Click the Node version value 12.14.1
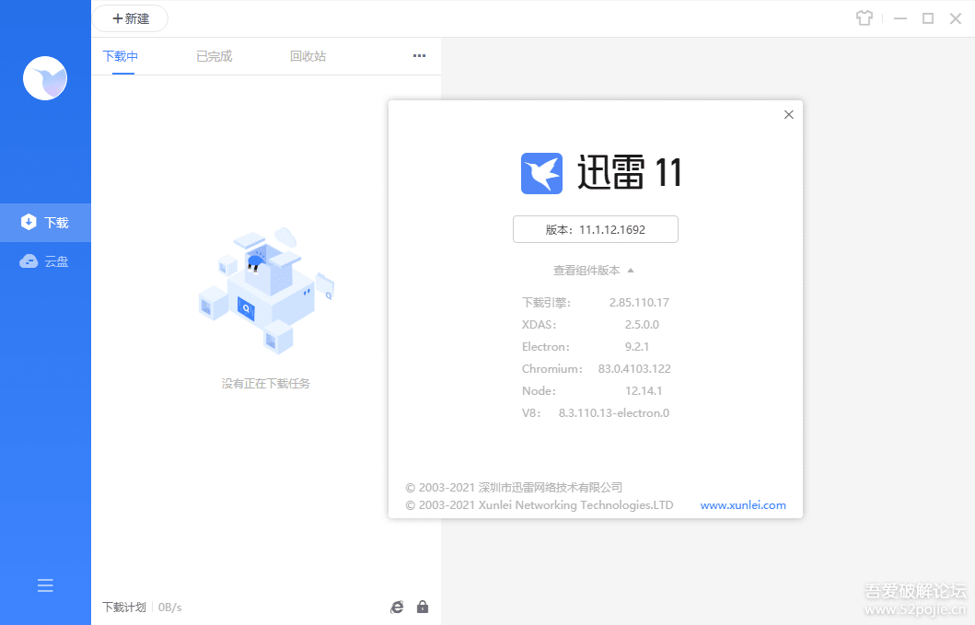 [644, 391]
